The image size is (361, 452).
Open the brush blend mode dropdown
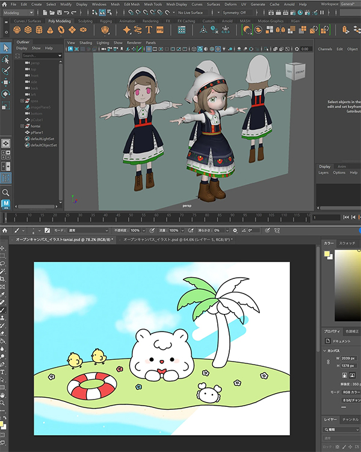(88, 230)
